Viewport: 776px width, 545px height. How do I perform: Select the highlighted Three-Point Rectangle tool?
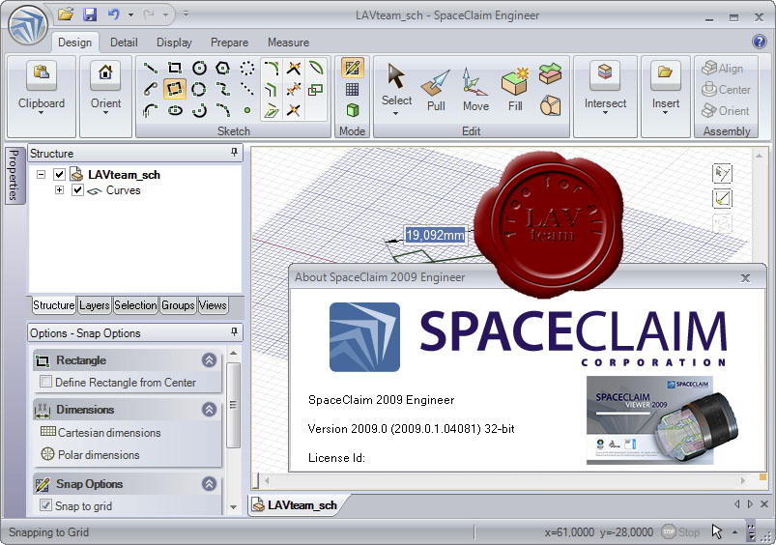(174, 89)
